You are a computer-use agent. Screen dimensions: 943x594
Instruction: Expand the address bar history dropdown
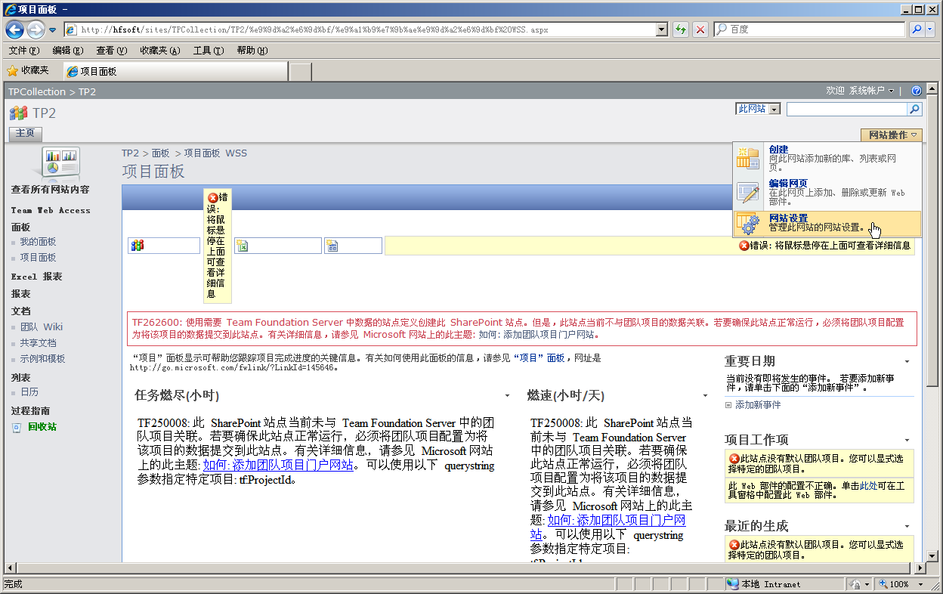pos(662,29)
